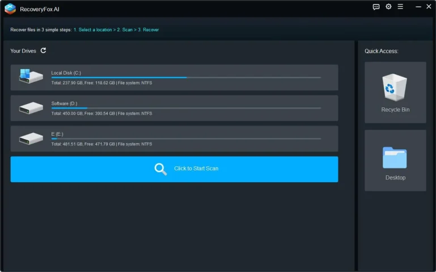Refresh the Your Drives list
Image resolution: width=436 pixels, height=272 pixels.
(44, 50)
